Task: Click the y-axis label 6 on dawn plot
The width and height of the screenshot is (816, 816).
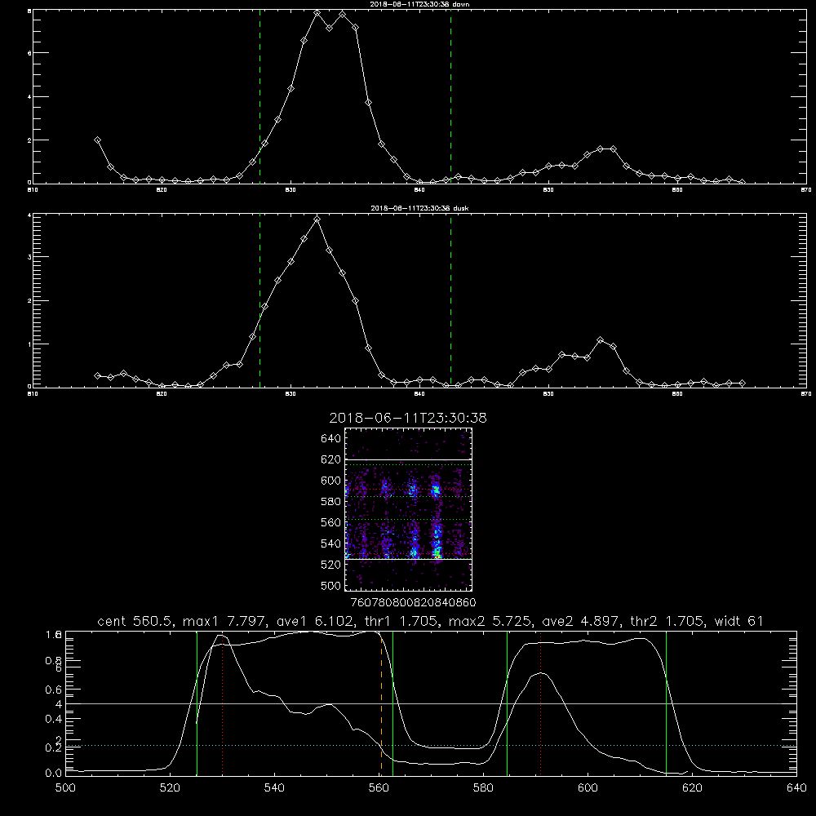Action: click(x=29, y=53)
